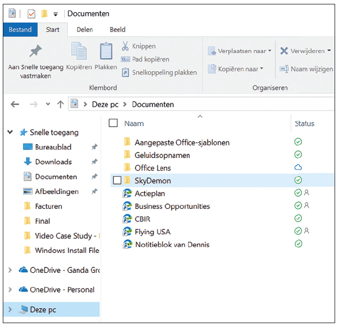
Task: Open the Verwijderen dropdown arrow
Action: [329, 50]
